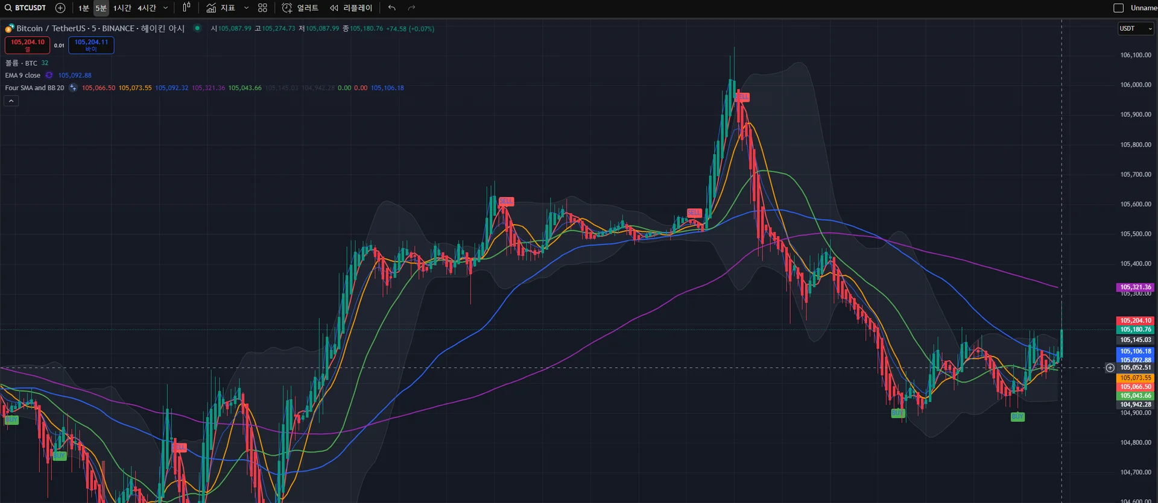
Task: Undo the last chart action
Action: point(392,8)
